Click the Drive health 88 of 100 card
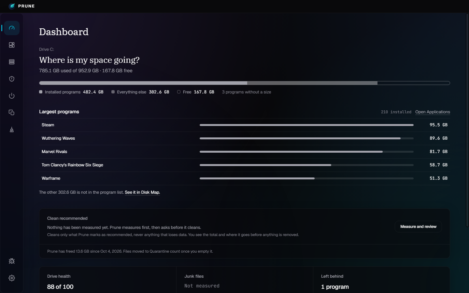Image resolution: width=469 pixels, height=293 pixels. pyautogui.click(x=108, y=280)
